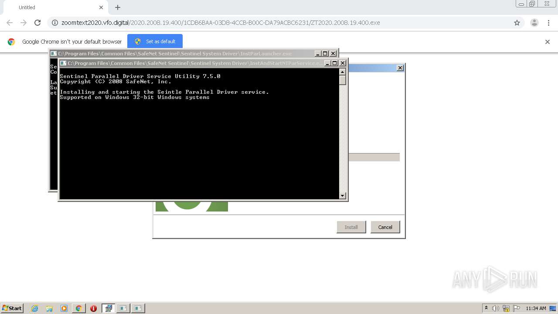Open the red Opera icon in taskbar
This screenshot has height=314, width=558.
pos(93,308)
